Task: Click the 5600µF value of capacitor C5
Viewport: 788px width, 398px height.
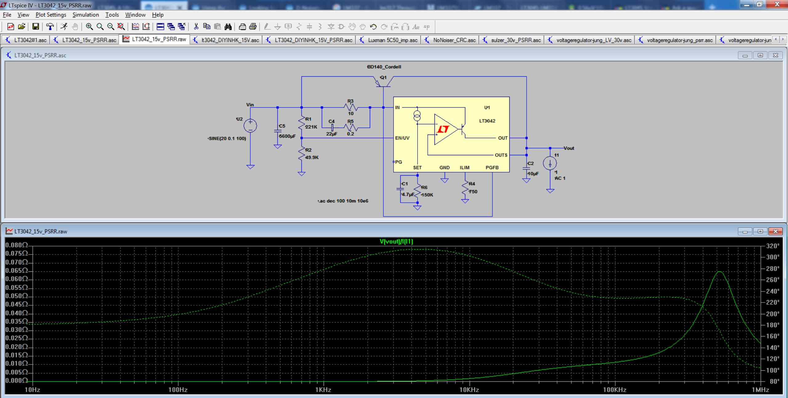Action: pyautogui.click(x=287, y=136)
